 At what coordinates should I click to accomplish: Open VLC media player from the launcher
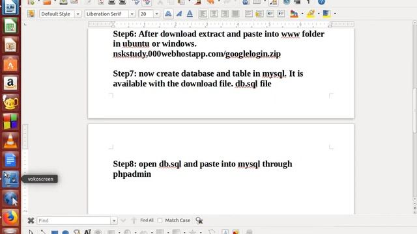point(10,141)
